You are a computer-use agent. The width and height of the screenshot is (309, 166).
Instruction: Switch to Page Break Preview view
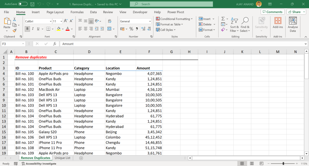pyautogui.click(x=261, y=164)
